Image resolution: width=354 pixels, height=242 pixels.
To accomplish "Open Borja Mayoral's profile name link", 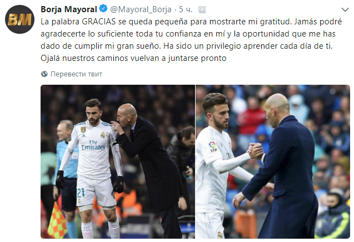I will pos(69,9).
